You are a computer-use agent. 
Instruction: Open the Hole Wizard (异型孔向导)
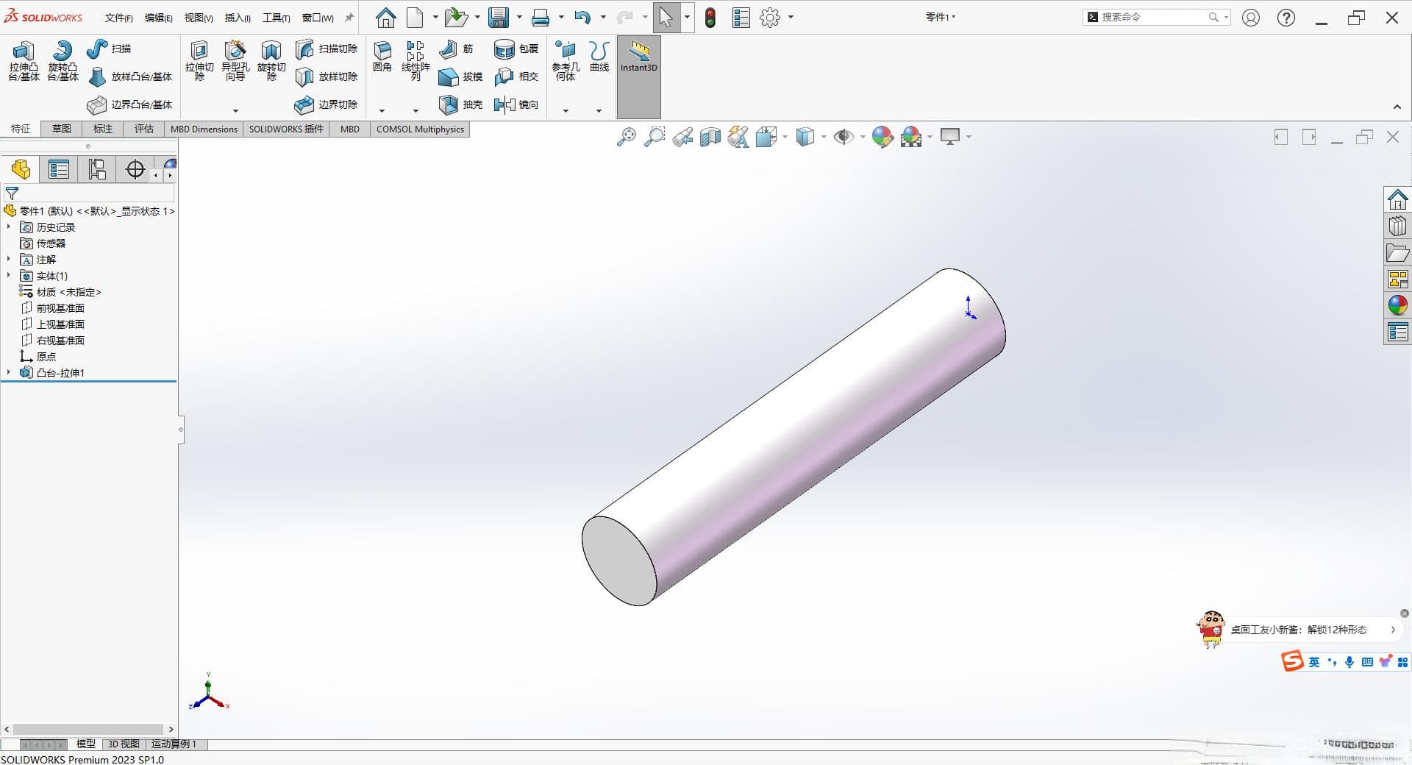[235, 60]
